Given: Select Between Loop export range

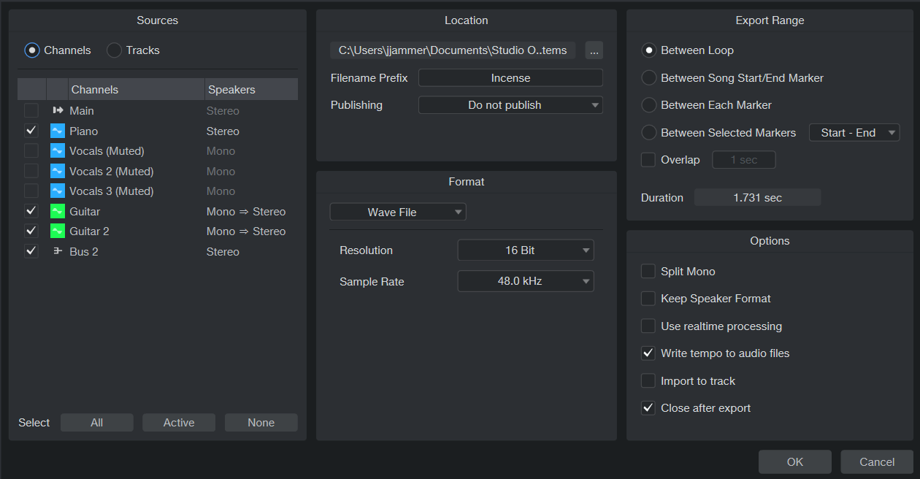Looking at the screenshot, I should point(648,50).
